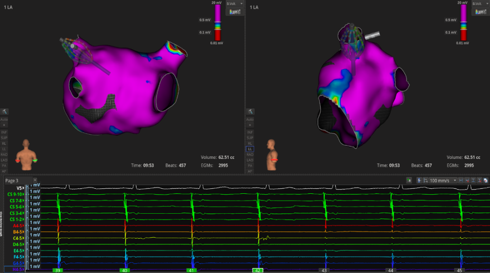Click beat marker 42 on the timeline

point(257,270)
